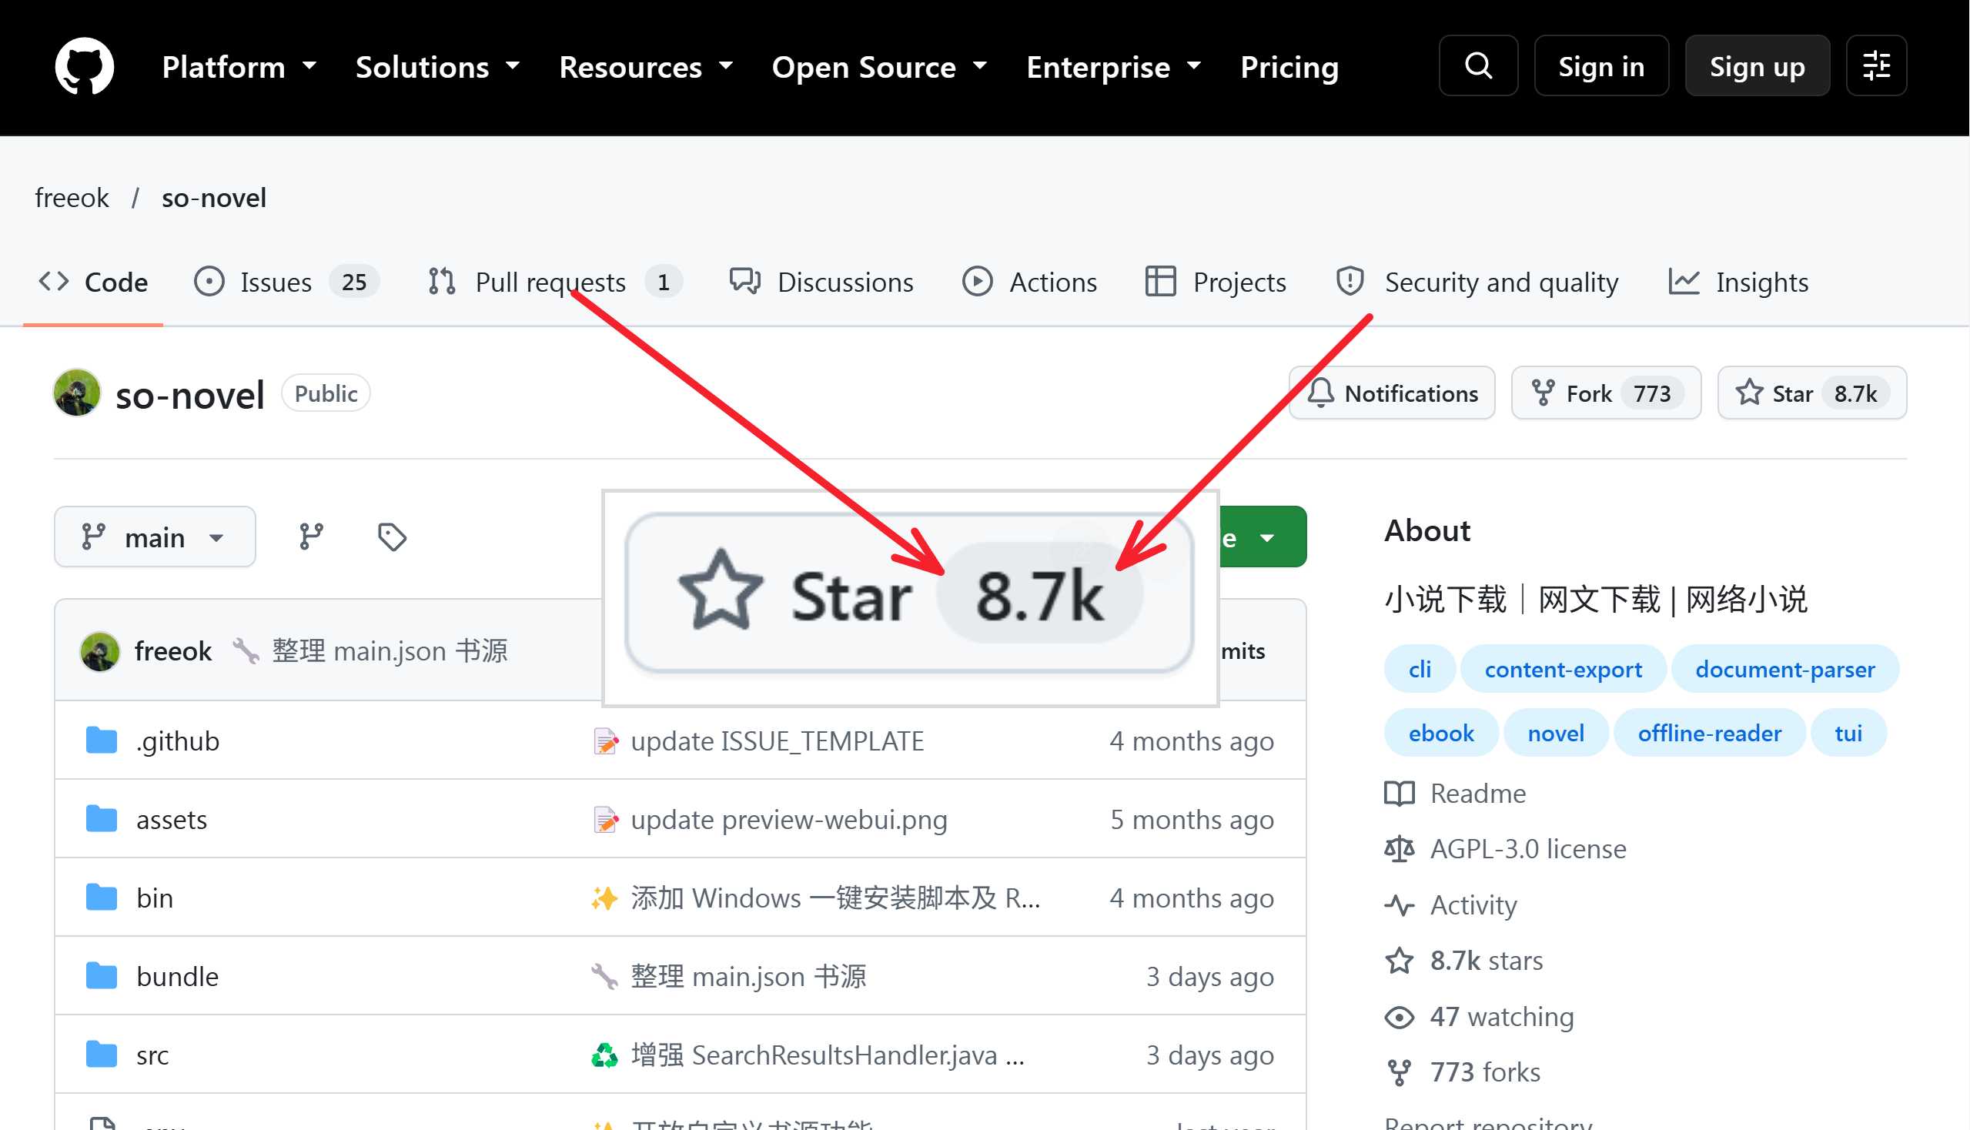1970x1130 pixels.
Task: Open the Pull requests tab
Action: click(x=554, y=282)
